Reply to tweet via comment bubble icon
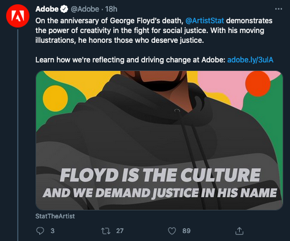Screen dimensions: 290x241 (40, 231)
